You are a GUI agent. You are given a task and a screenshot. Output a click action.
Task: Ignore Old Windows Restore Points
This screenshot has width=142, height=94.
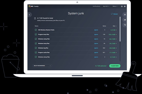pyautogui.click(x=96, y=30)
